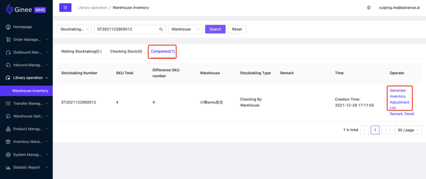The height and width of the screenshot is (179, 426).
Task: Open the Warehouse dropdown
Action: [186, 29]
